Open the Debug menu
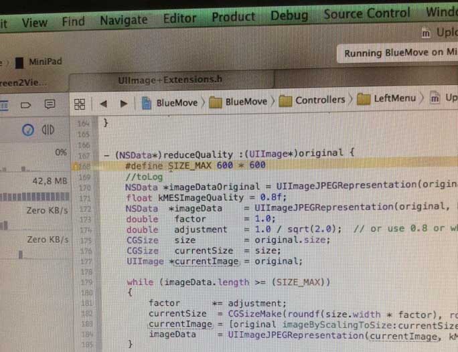The image size is (458, 352). click(x=289, y=15)
